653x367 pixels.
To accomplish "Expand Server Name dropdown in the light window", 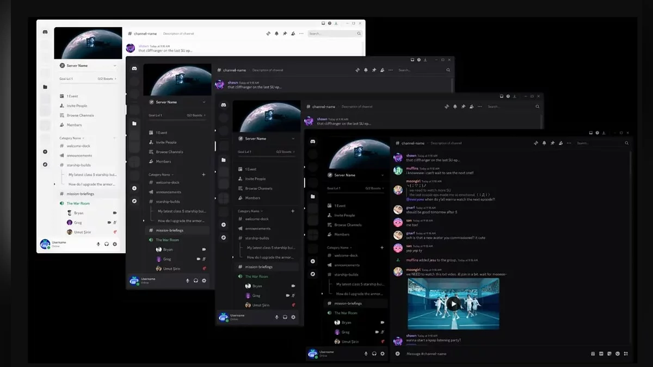I will tap(115, 66).
